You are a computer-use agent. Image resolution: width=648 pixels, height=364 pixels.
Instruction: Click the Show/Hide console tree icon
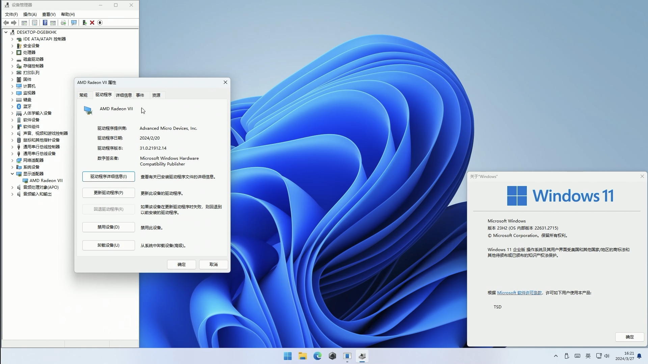[24, 23]
